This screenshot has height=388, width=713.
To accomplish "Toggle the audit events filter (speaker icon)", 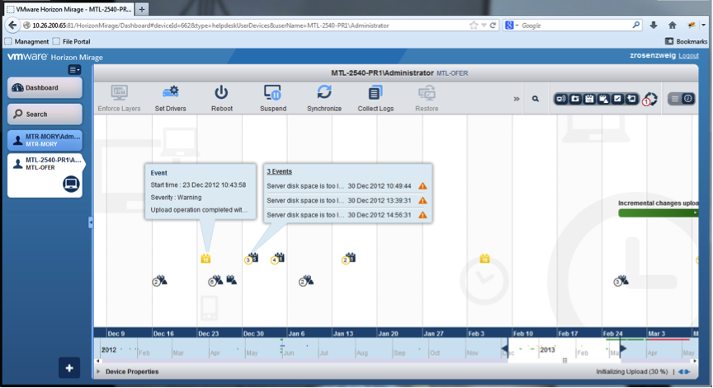I will click(561, 99).
